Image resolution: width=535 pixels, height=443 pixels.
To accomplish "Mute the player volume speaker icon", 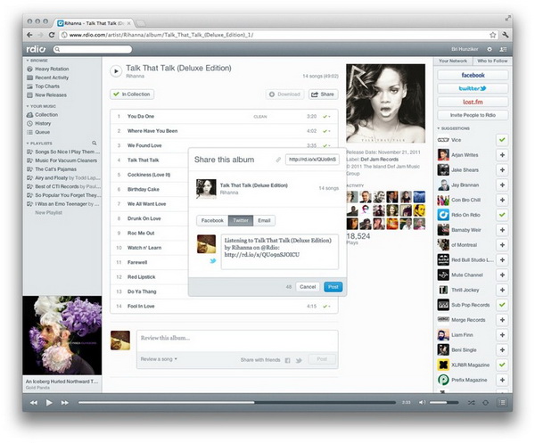I will pyautogui.click(x=422, y=402).
